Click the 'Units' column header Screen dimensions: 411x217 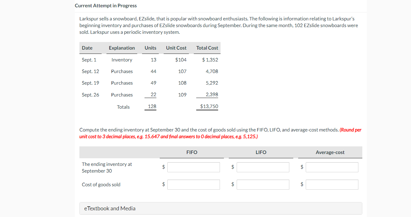[x=150, y=48]
